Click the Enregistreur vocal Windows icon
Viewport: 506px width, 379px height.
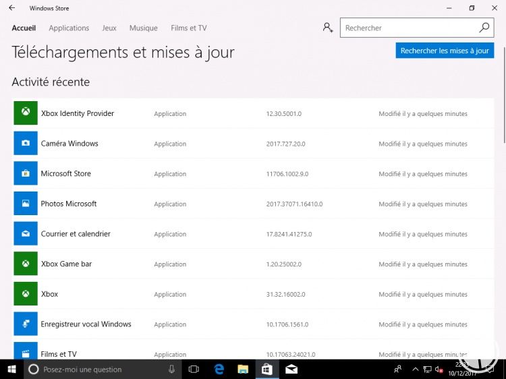[x=26, y=324]
